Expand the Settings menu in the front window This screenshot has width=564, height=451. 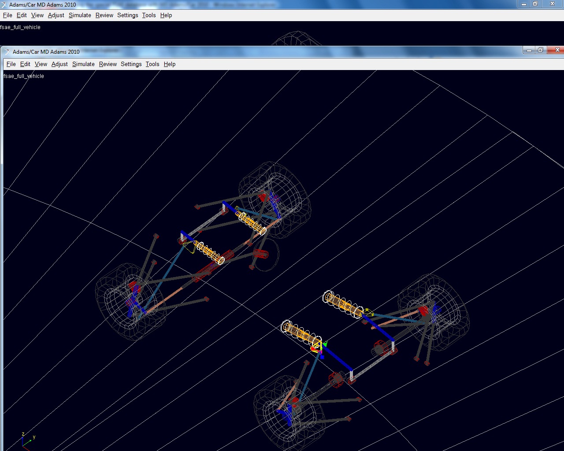pyautogui.click(x=131, y=64)
